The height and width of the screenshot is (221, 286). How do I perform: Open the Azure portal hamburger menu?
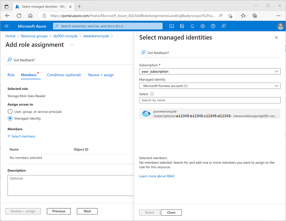coord(6,26)
